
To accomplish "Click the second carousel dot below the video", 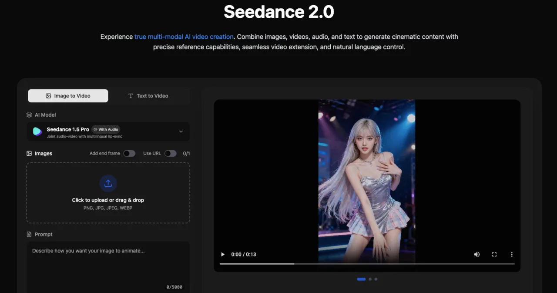I will click(370, 279).
